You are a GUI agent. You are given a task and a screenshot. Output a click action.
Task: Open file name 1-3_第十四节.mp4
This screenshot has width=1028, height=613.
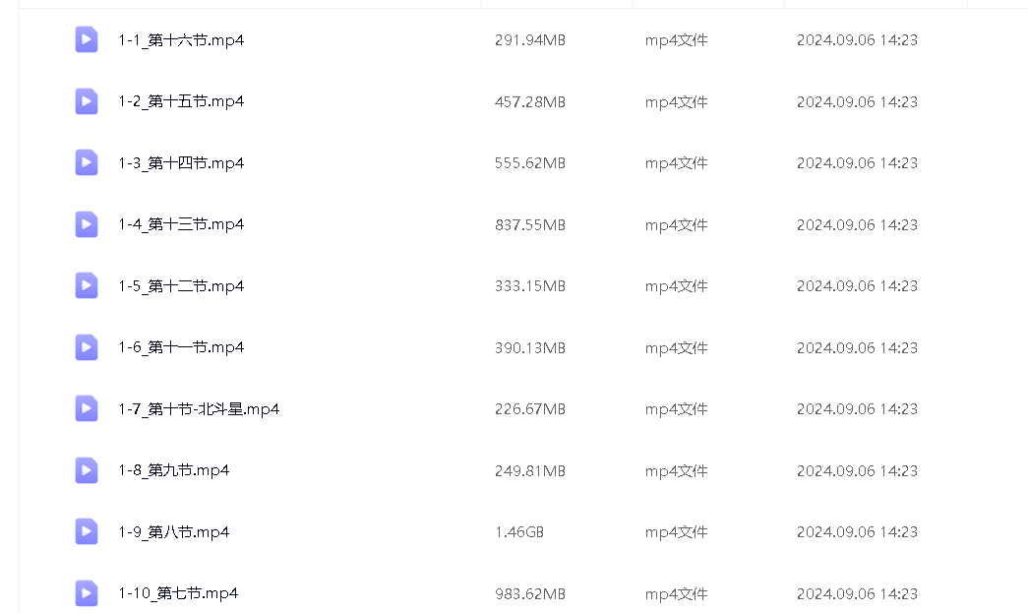[181, 163]
